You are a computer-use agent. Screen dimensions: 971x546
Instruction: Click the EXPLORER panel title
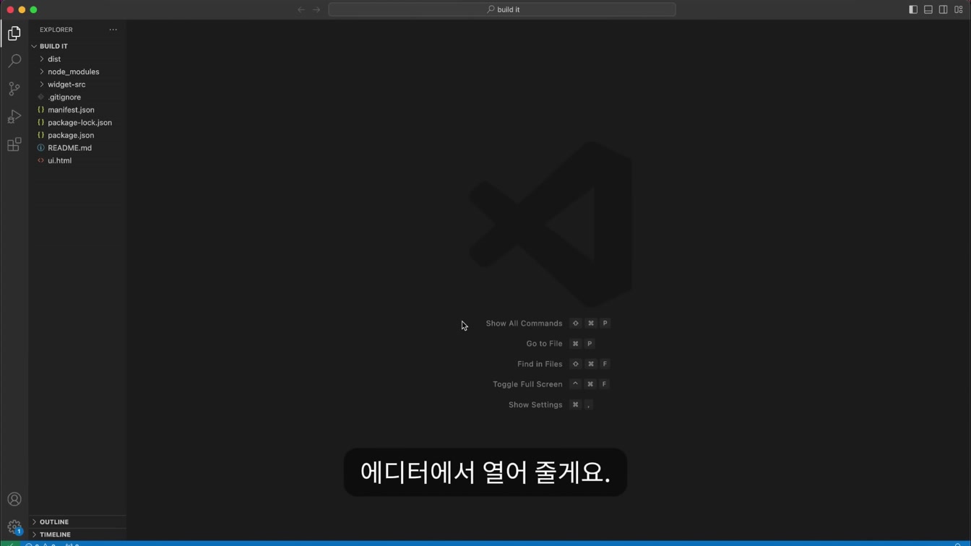click(56, 30)
